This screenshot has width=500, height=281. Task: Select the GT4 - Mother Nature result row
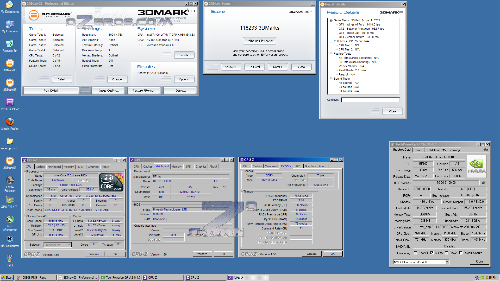[x=358, y=37]
